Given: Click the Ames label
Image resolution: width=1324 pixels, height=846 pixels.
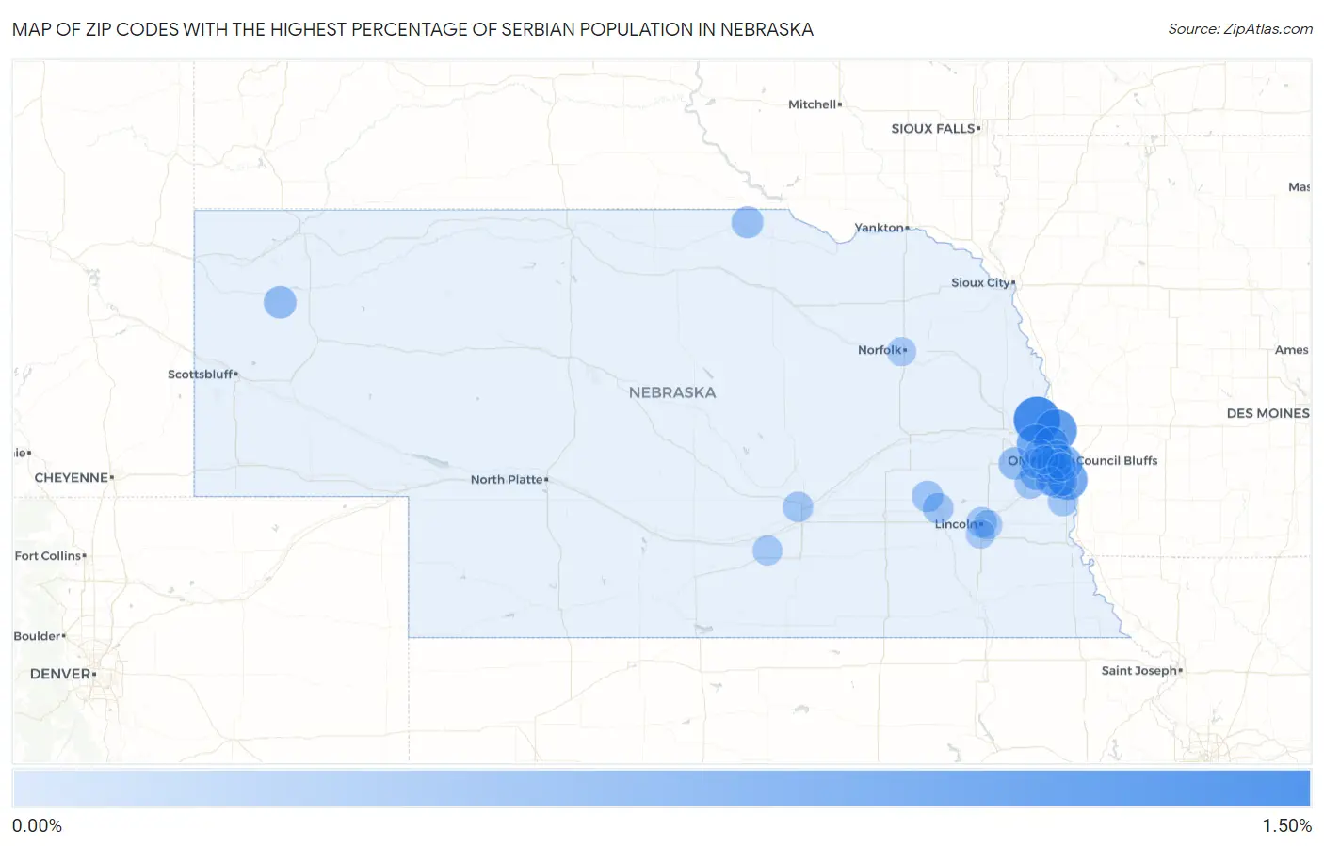Looking at the screenshot, I should (x=1292, y=349).
